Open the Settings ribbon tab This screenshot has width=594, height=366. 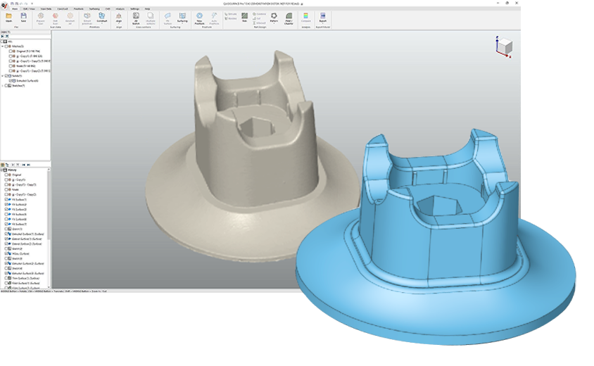(x=134, y=8)
